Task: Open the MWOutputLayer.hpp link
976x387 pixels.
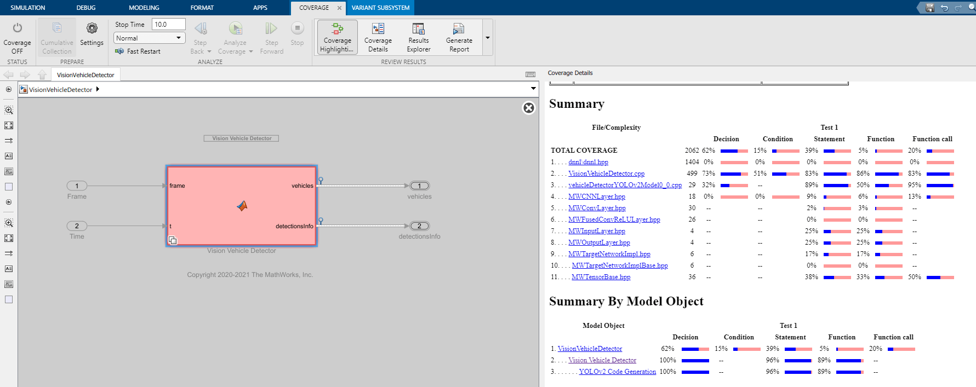Action: pos(599,242)
